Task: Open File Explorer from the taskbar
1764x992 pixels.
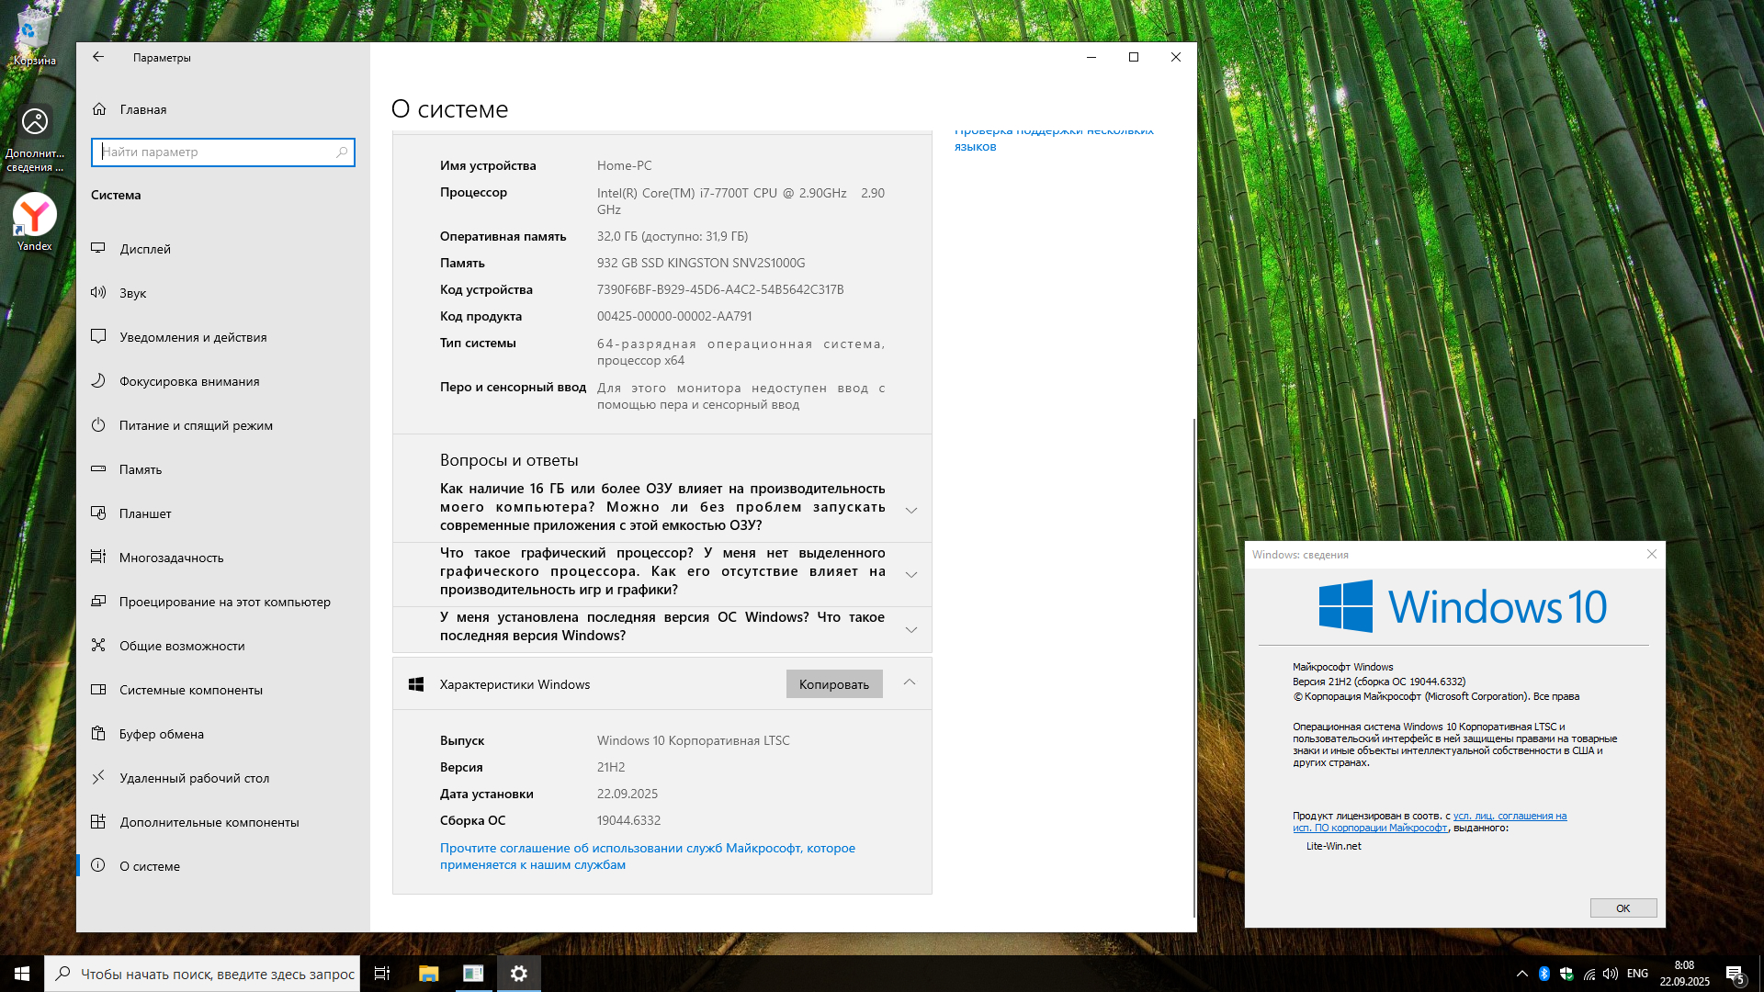Action: [x=428, y=974]
